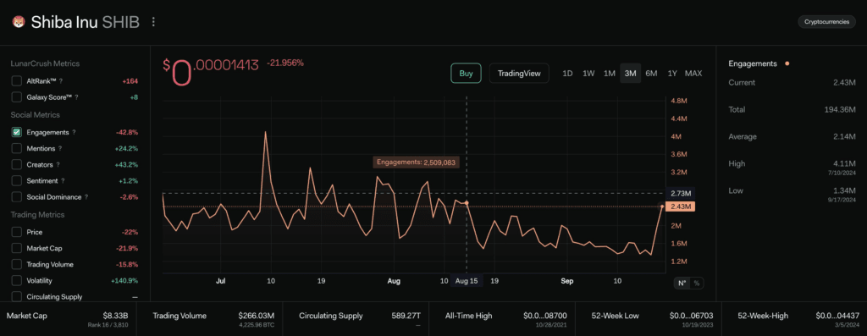Enable the Creators checkbox

pos(17,165)
